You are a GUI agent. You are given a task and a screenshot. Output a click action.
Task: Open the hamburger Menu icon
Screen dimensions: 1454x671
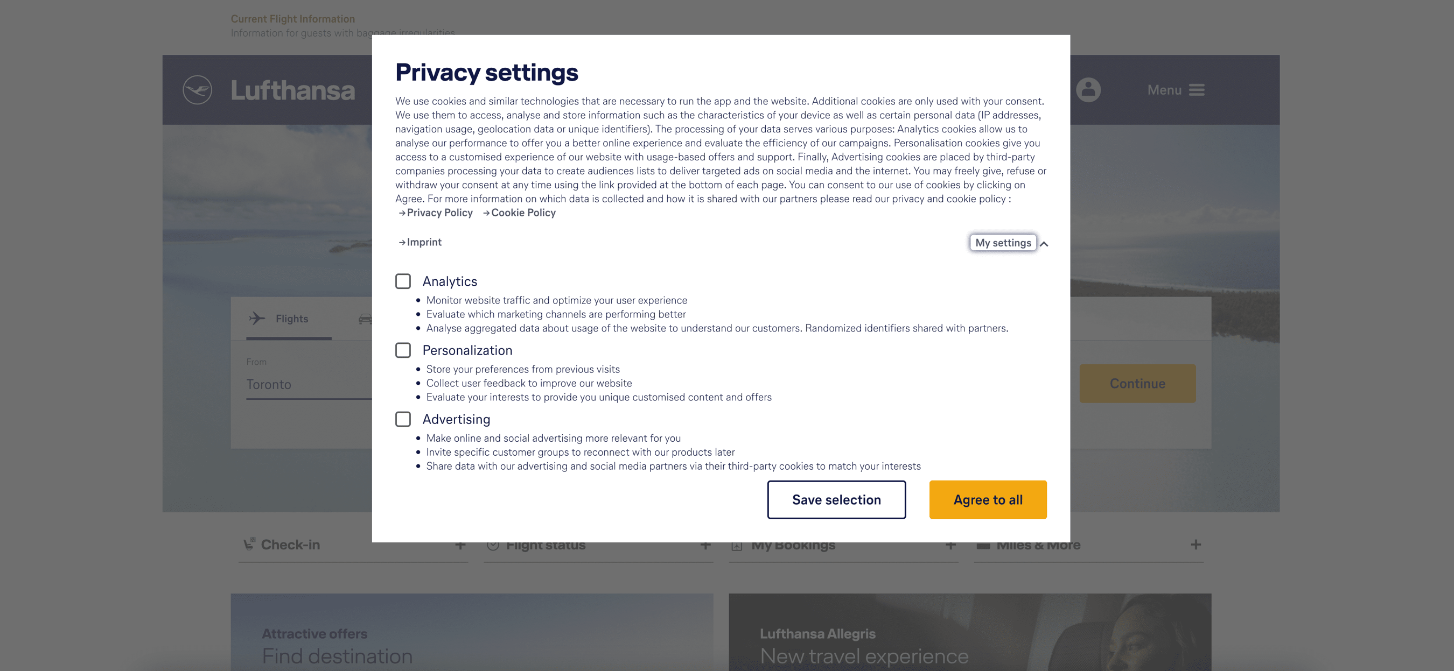[x=1196, y=90]
